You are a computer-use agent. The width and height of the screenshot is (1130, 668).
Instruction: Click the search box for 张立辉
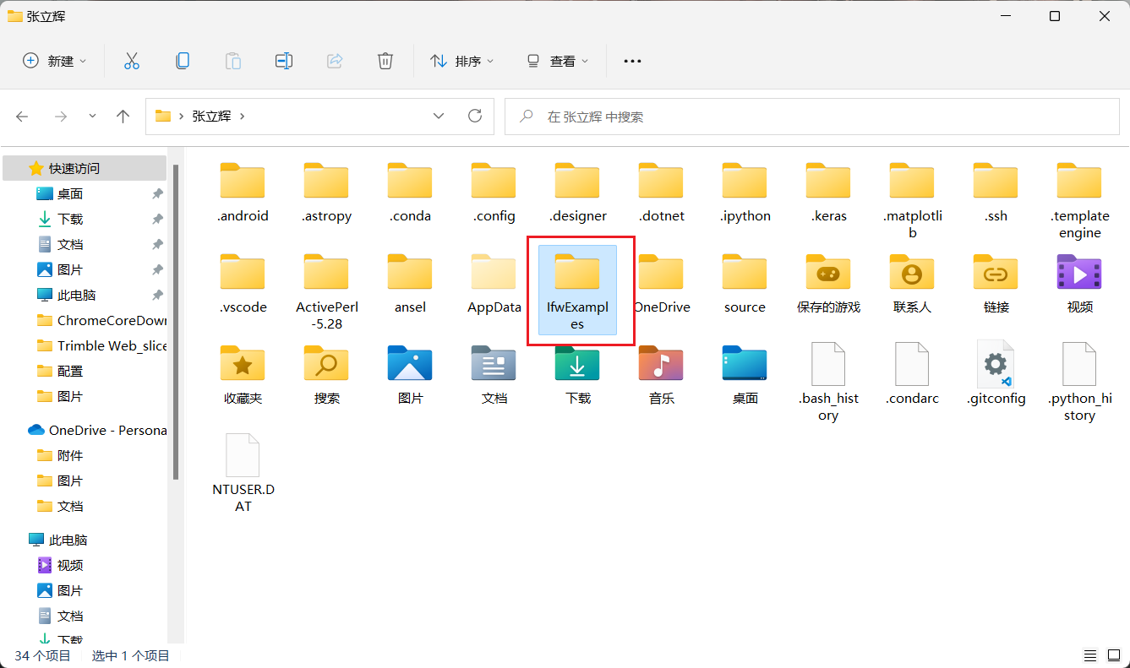pos(811,117)
